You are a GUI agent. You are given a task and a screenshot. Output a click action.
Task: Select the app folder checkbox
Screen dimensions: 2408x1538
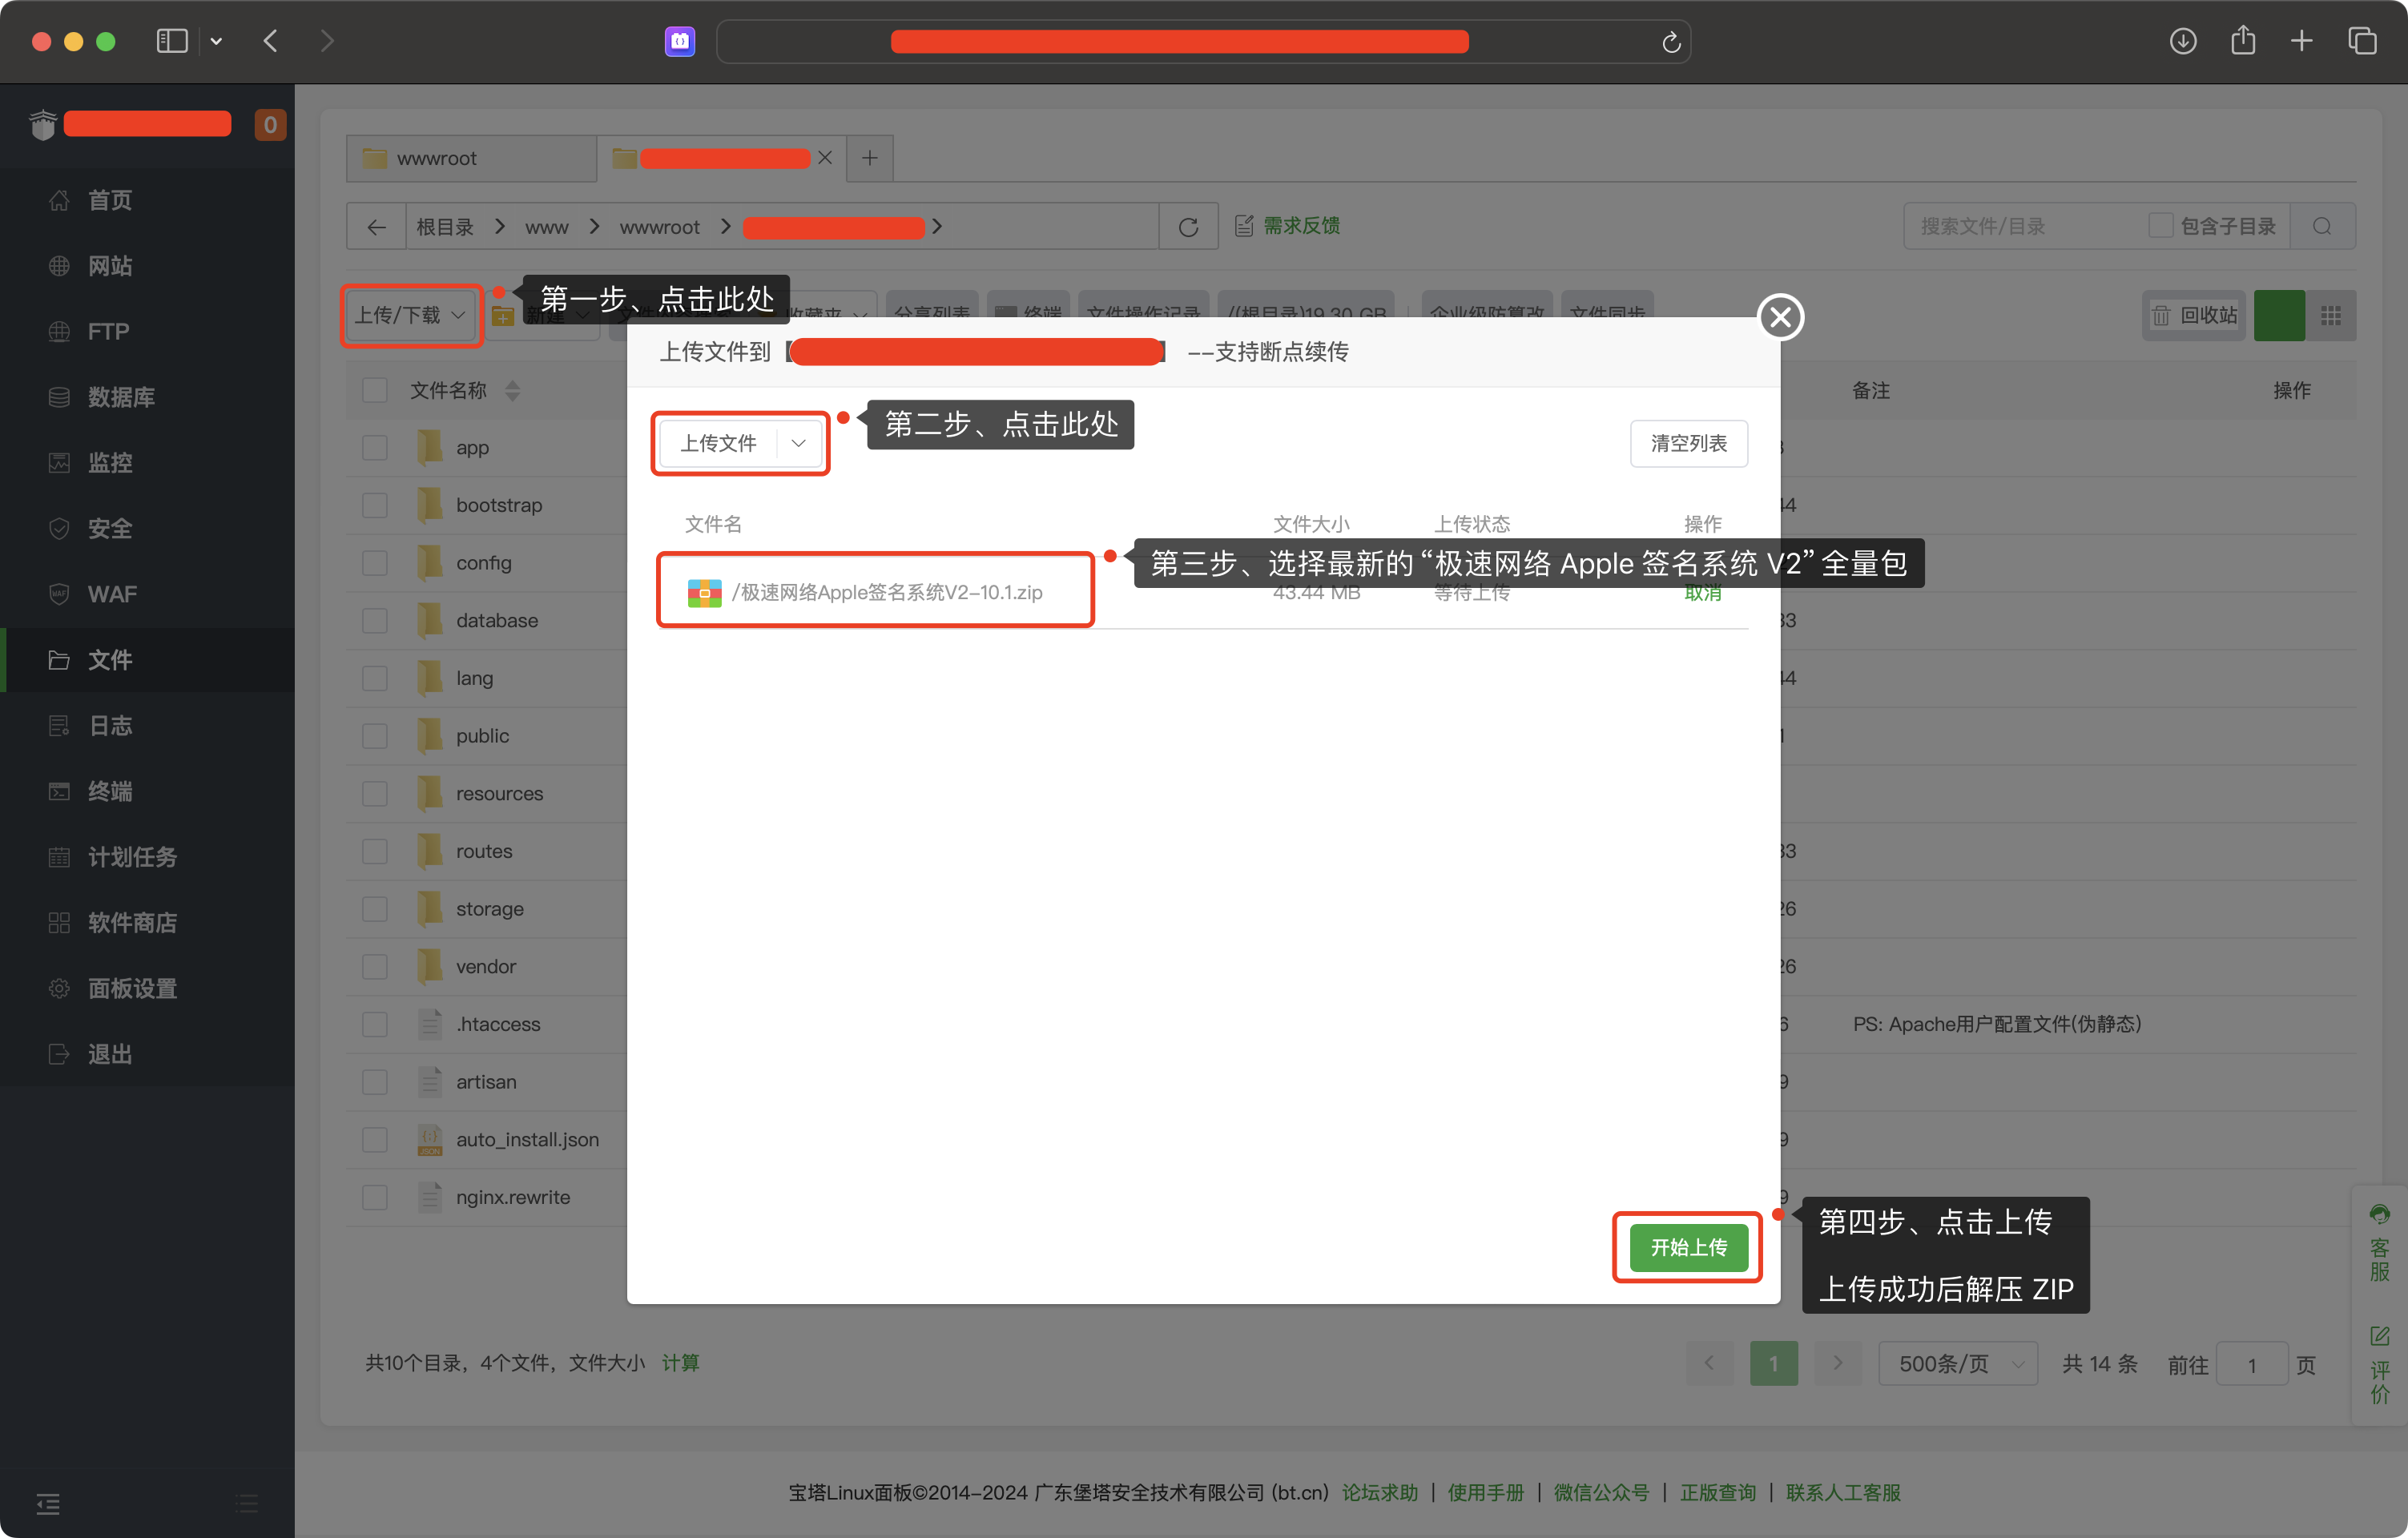375,447
